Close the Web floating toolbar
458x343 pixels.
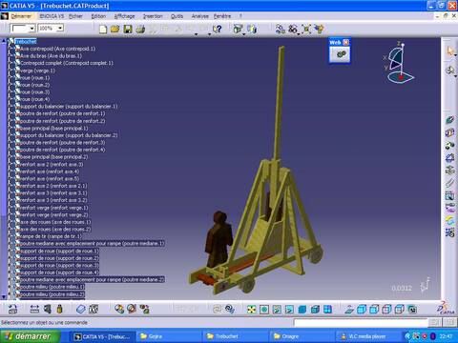click(345, 42)
